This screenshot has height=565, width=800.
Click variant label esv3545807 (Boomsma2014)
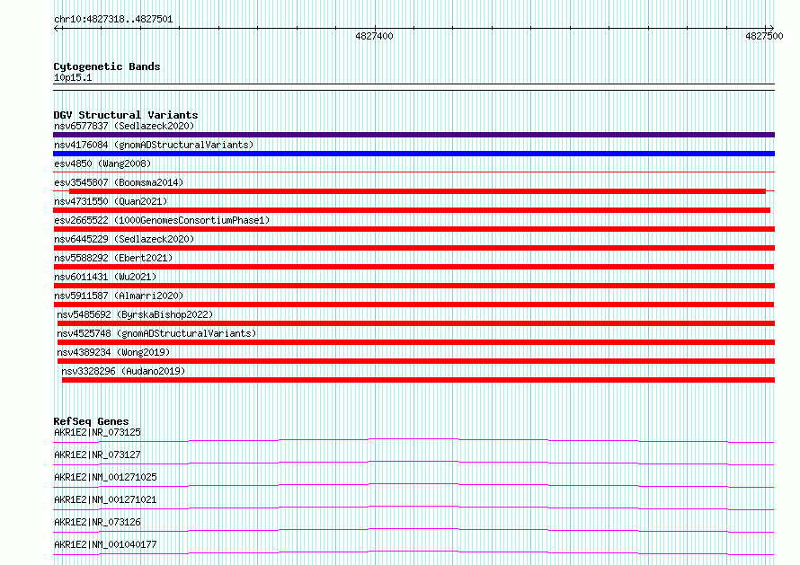(x=119, y=182)
